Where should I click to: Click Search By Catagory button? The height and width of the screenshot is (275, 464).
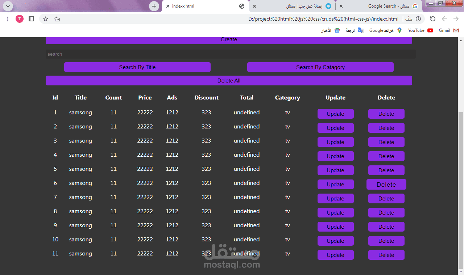click(x=320, y=67)
